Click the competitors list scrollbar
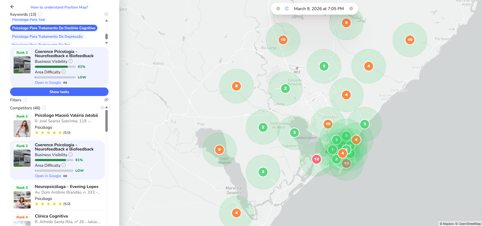 (106, 121)
